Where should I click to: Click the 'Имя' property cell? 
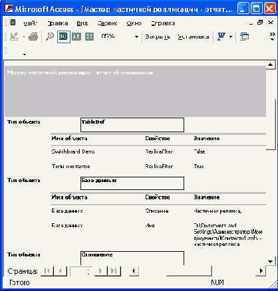(x=150, y=226)
